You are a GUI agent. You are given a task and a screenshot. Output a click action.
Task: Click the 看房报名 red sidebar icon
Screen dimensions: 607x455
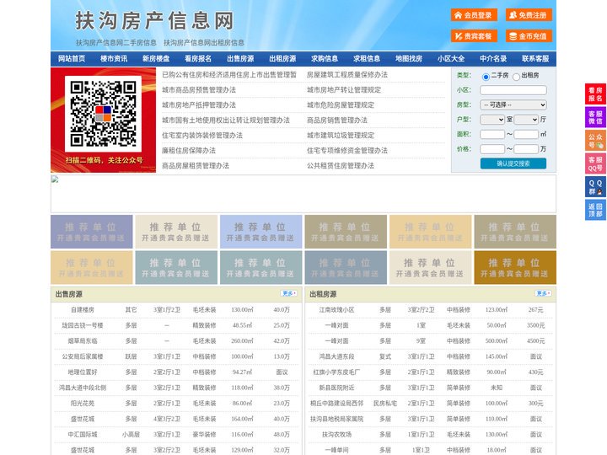point(595,94)
